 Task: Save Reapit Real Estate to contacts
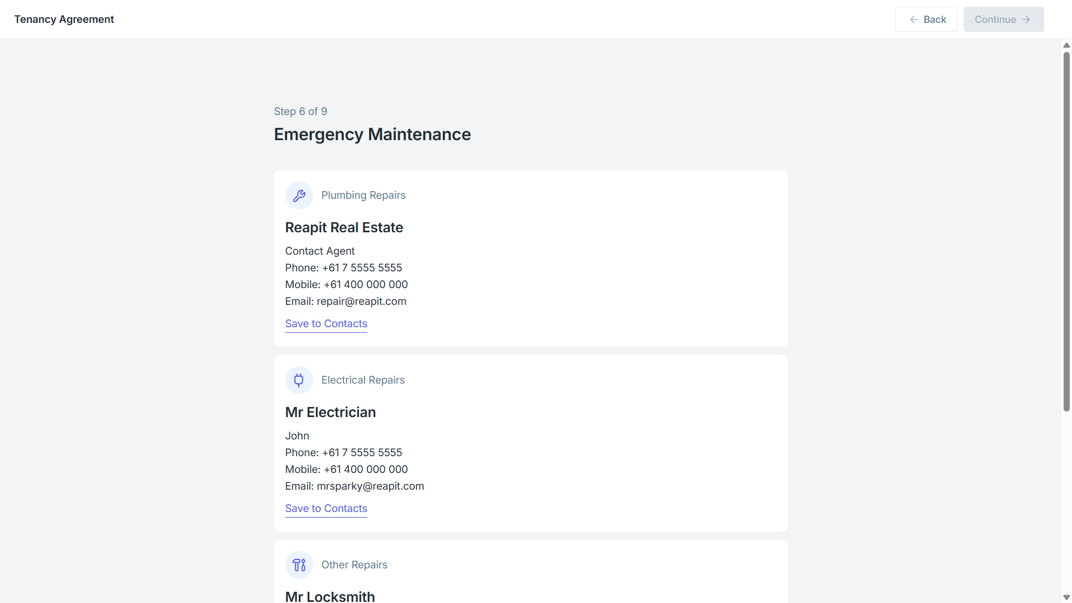tap(326, 324)
